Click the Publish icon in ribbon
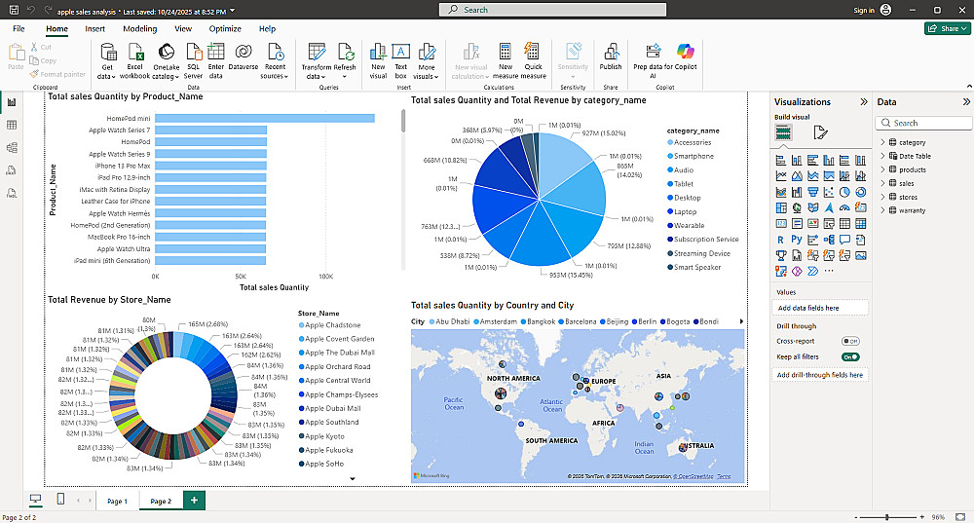 click(611, 57)
